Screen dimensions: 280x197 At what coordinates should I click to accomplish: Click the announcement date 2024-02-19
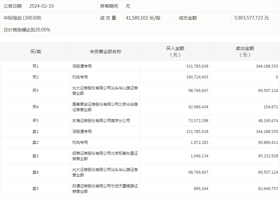click(x=41, y=6)
